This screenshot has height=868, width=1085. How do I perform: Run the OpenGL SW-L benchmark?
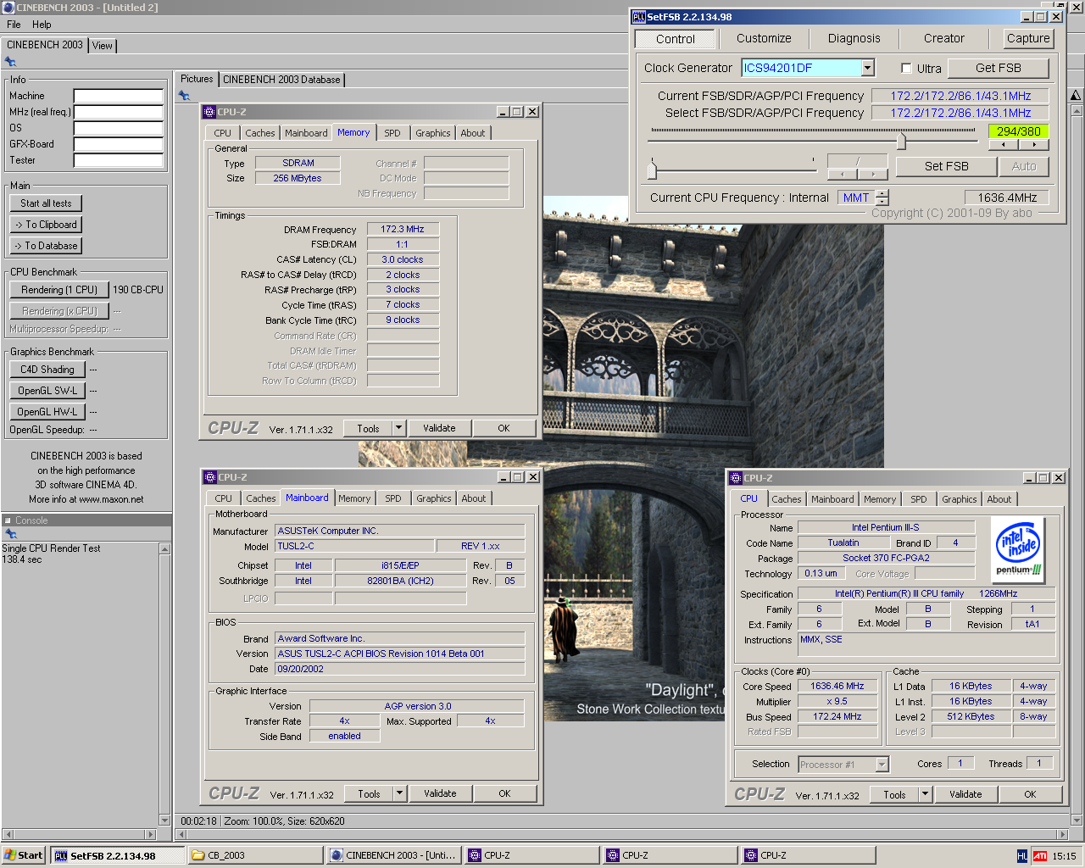pyautogui.click(x=47, y=391)
